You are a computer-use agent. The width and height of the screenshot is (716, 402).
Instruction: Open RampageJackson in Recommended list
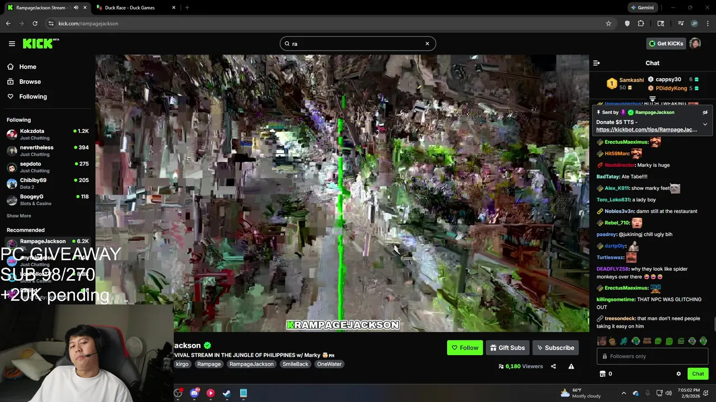[x=48, y=243]
